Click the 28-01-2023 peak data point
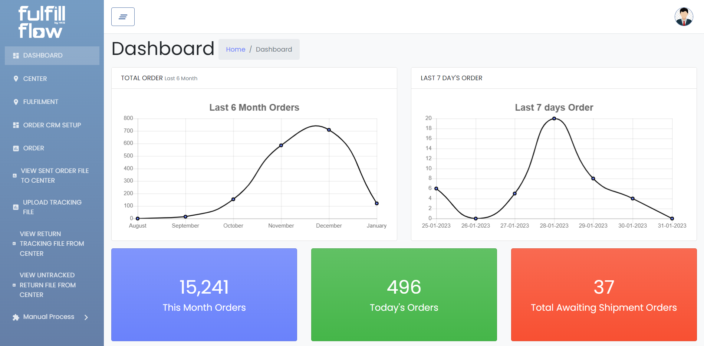The image size is (704, 346). click(554, 118)
